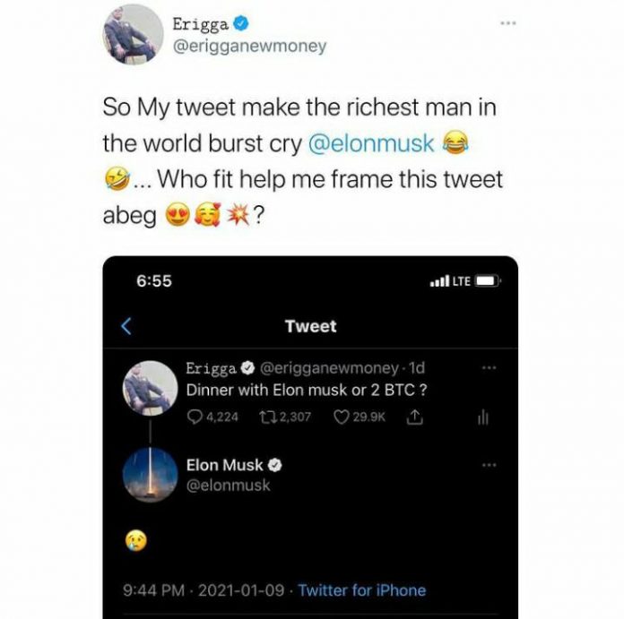
Task: Open more options beside Elon Musk reply
Action: pyautogui.click(x=490, y=465)
